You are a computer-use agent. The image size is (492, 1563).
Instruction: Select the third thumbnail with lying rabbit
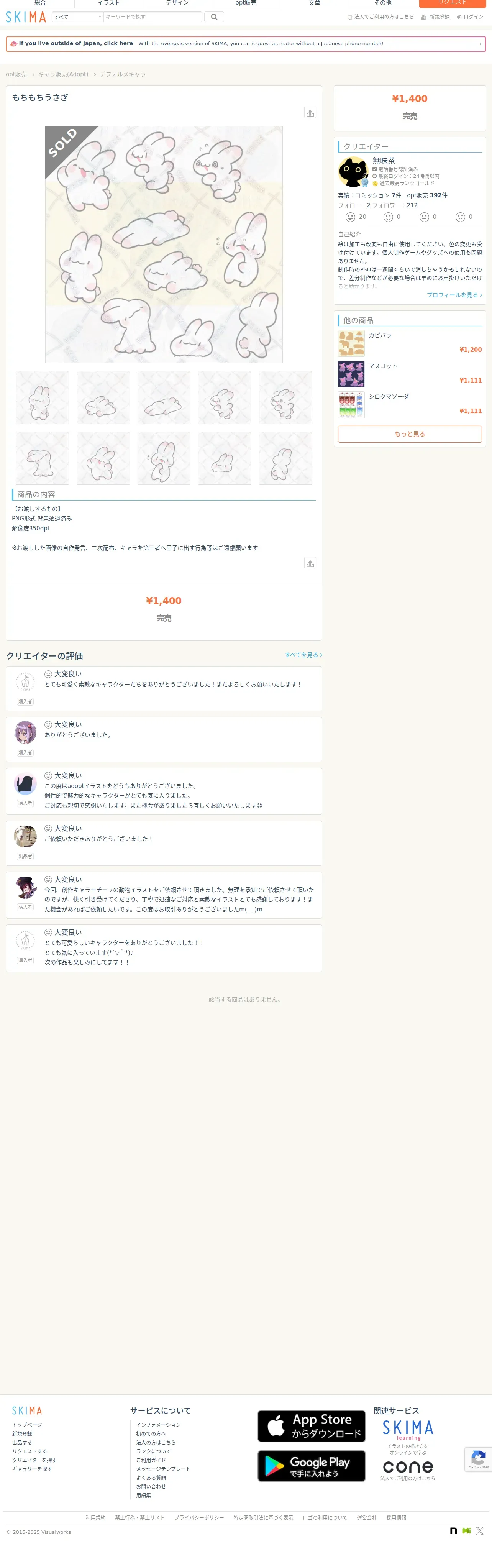coord(164,397)
